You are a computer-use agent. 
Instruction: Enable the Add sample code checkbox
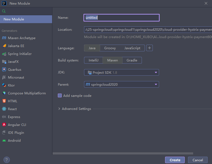click(x=60, y=95)
